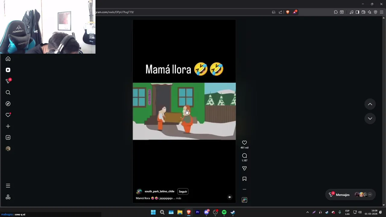
Task: Create new post with plus icon
Action: pyautogui.click(x=8, y=126)
